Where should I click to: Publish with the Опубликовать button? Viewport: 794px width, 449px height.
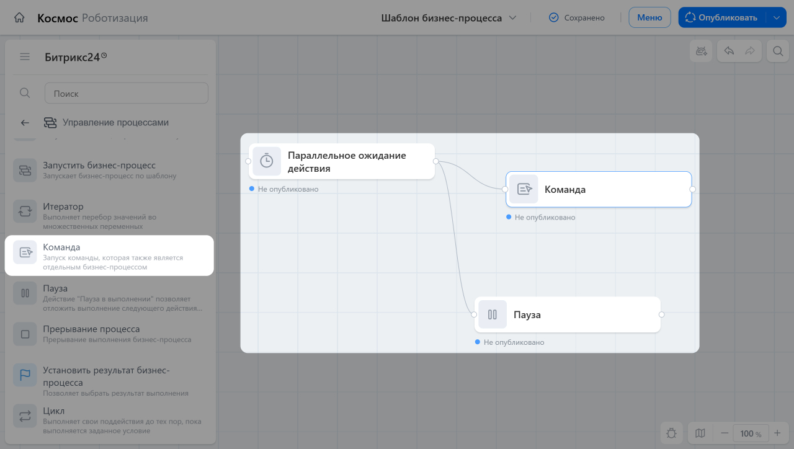click(723, 17)
